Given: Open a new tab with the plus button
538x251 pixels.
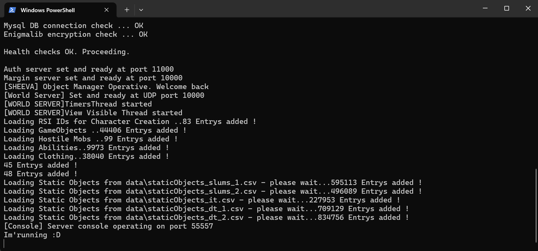Looking at the screenshot, I should coord(127,10).
